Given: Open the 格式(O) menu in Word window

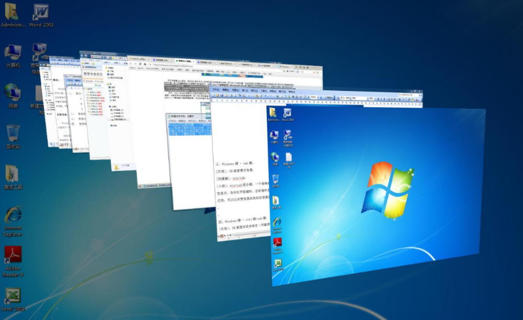Looking at the screenshot, I should 255,90.
